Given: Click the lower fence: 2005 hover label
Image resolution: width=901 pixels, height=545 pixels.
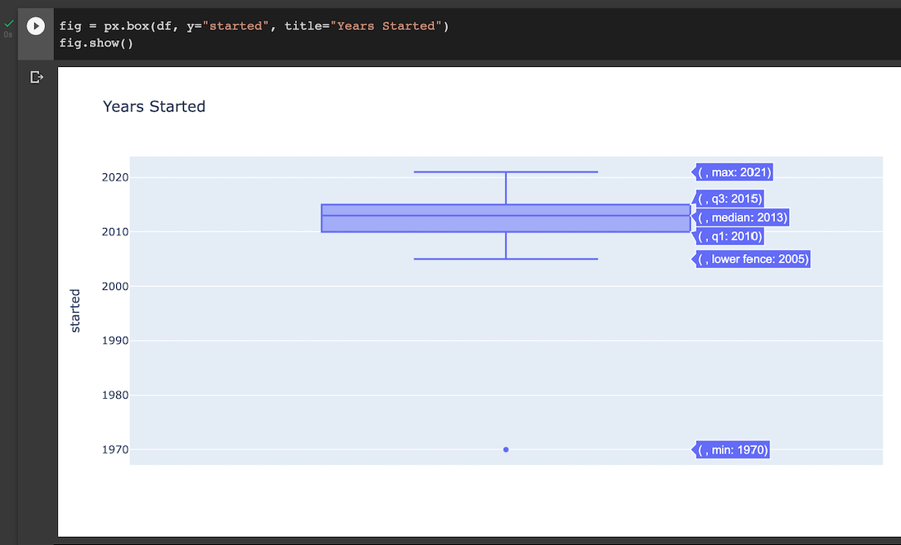Looking at the screenshot, I should (751, 259).
